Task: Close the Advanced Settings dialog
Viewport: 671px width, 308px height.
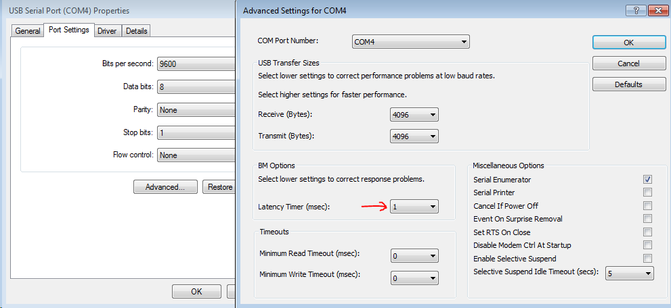Action: click(658, 10)
